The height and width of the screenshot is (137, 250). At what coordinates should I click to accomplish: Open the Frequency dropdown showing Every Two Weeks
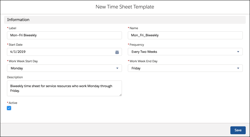[185, 52]
